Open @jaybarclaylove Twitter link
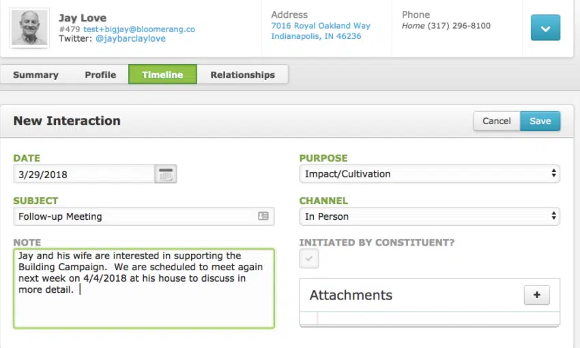Screen dimensions: 580x348 point(130,39)
